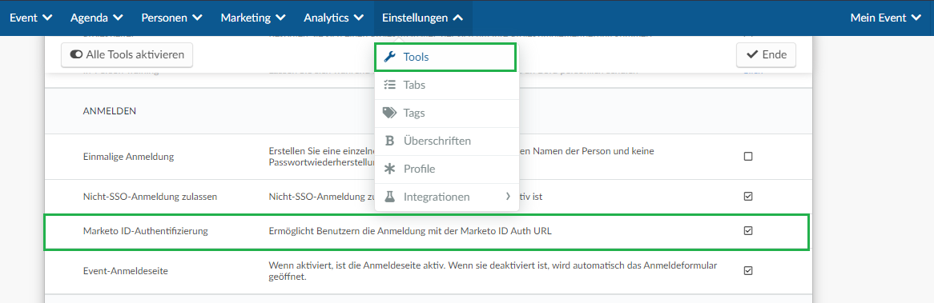The image size is (934, 303).
Task: Click the tag icon beside Tags
Action: click(x=389, y=113)
